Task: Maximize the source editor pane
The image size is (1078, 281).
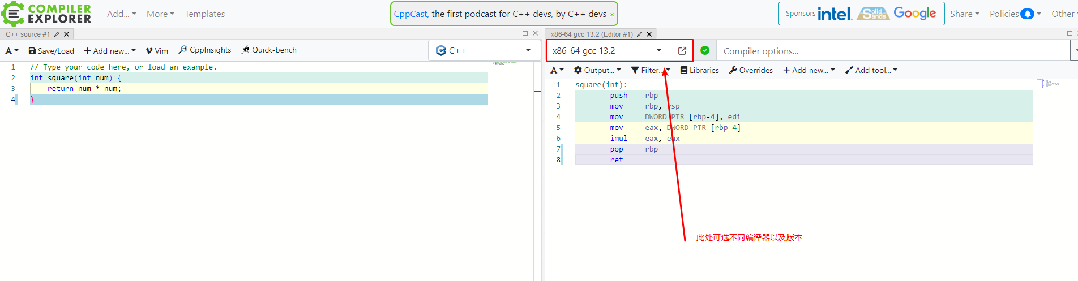Action: [x=525, y=33]
